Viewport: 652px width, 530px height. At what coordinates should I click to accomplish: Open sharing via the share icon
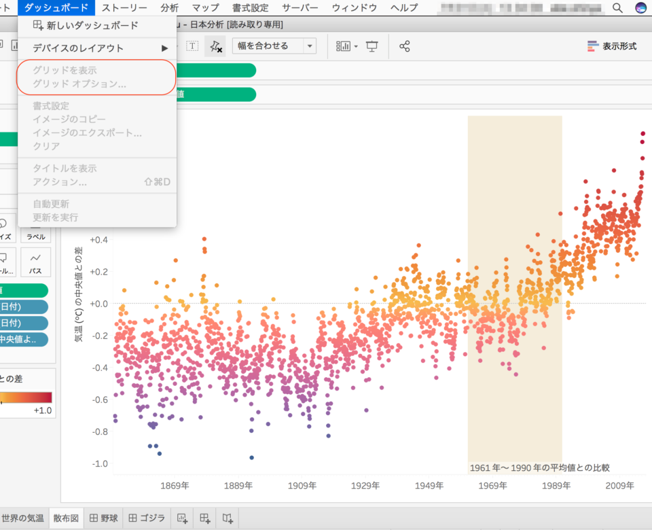(x=403, y=46)
